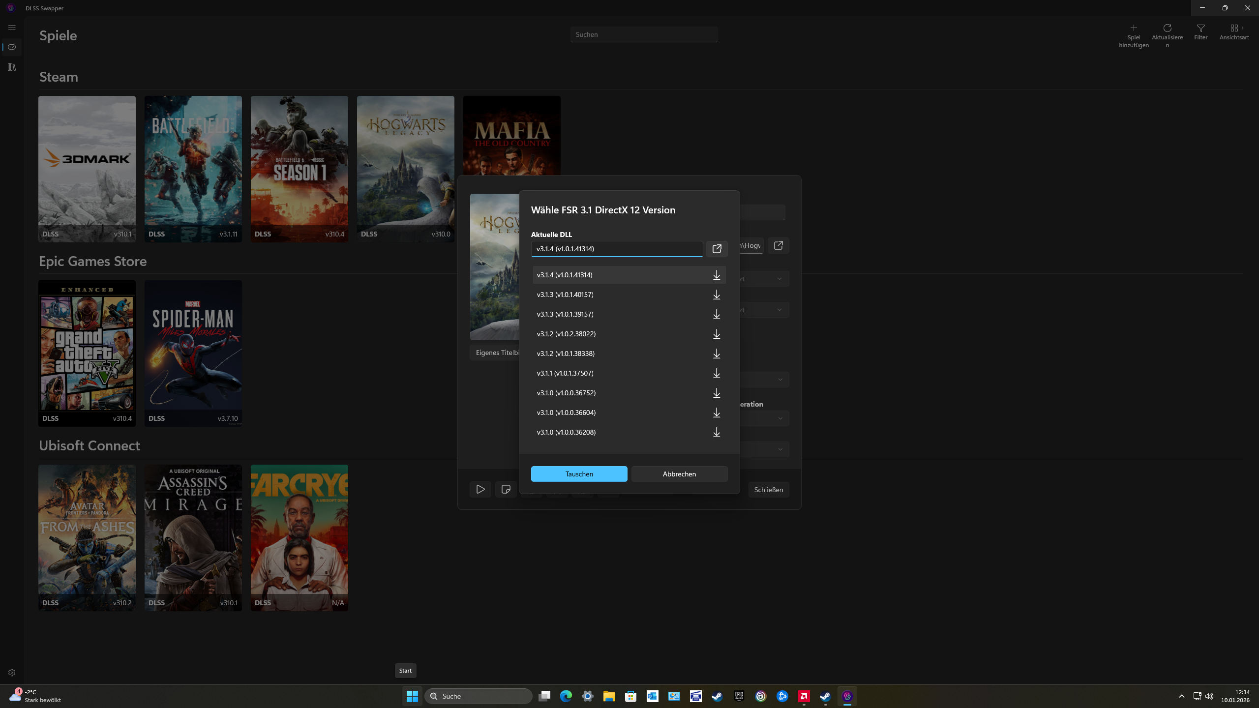Open settings gear in sidebar

point(12,673)
